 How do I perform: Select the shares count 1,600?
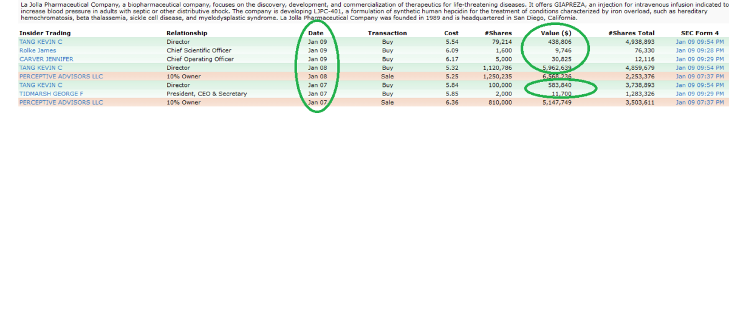click(x=504, y=50)
